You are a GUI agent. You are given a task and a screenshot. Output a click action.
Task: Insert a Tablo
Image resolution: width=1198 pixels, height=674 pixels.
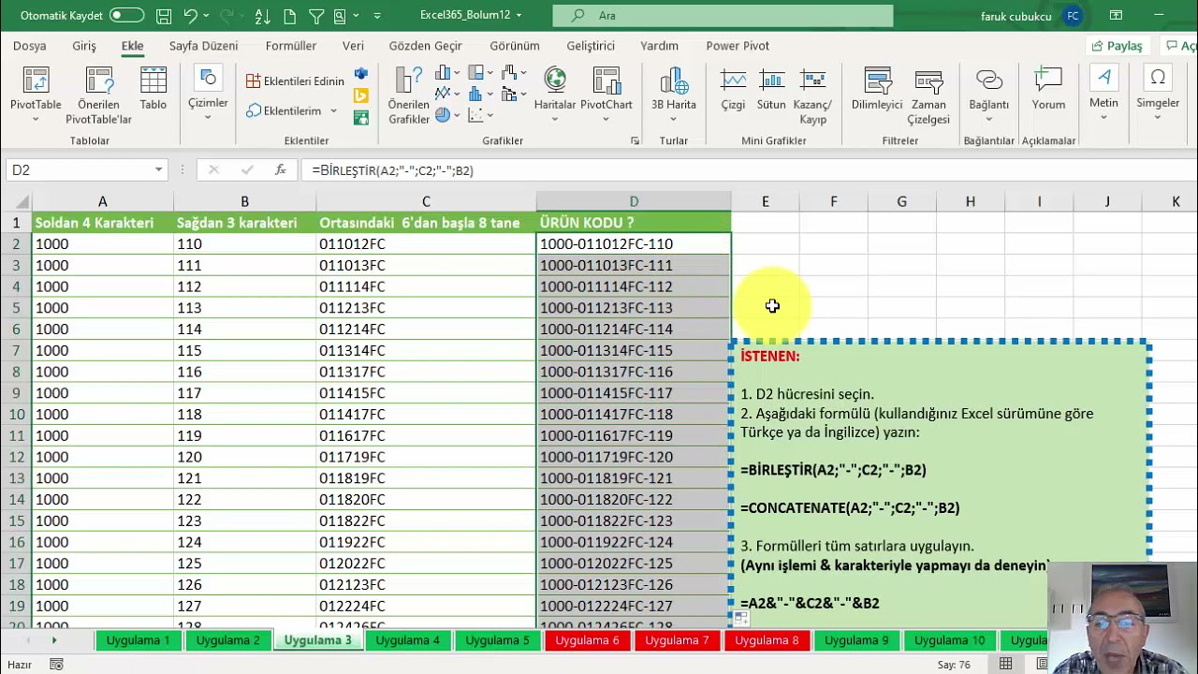[153, 90]
